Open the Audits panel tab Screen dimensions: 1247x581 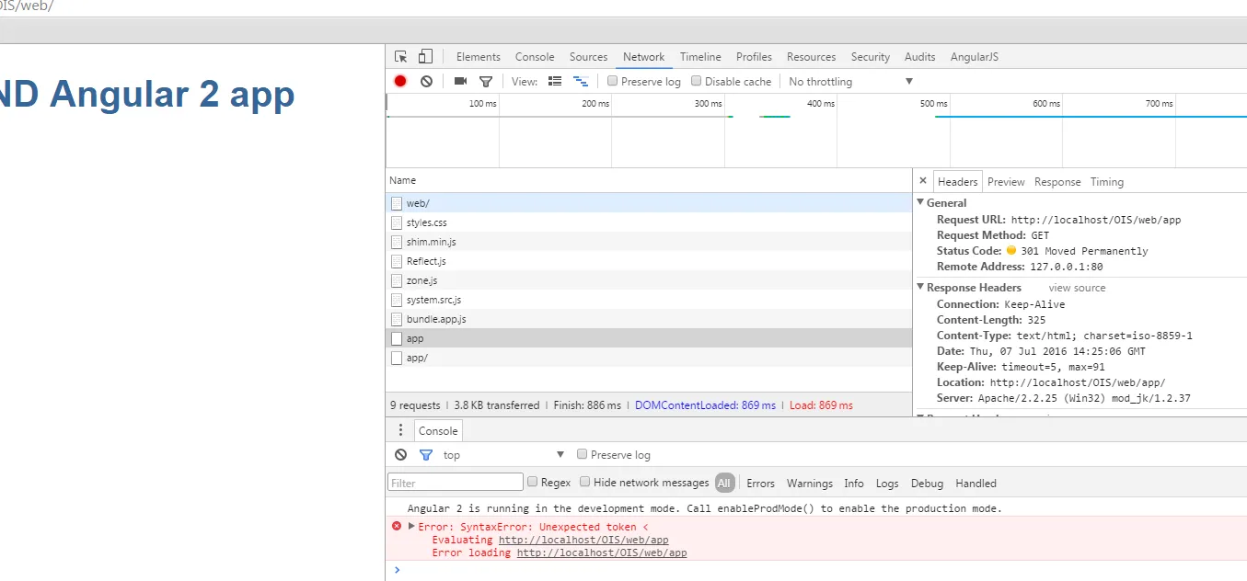[919, 57]
